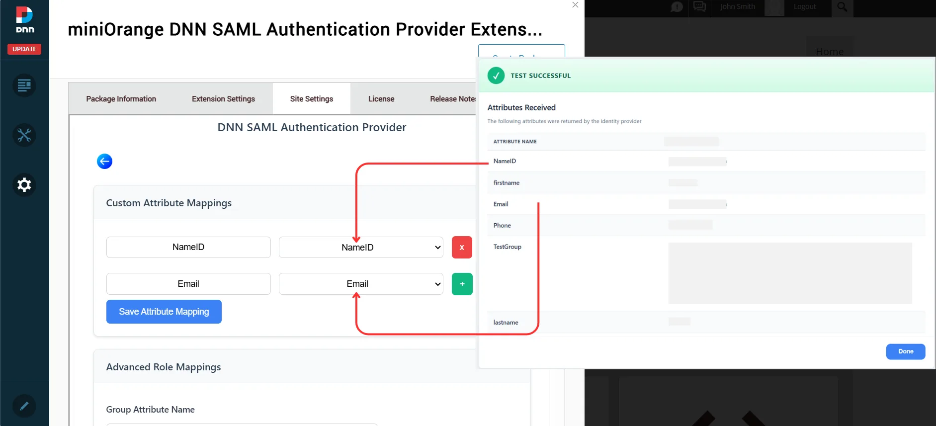Click TestGroup attribute row
The image size is (936, 426).
point(706,273)
